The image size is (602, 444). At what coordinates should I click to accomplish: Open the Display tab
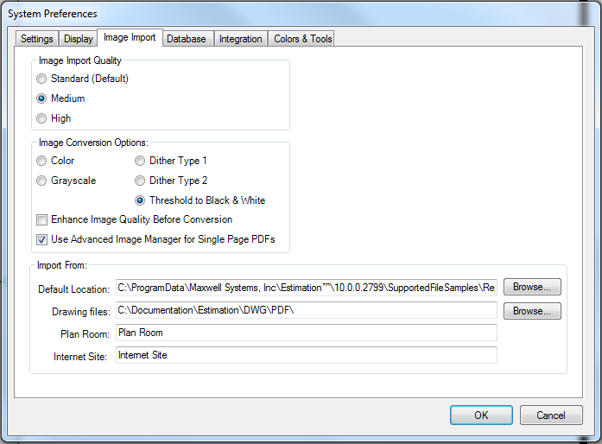click(x=79, y=39)
